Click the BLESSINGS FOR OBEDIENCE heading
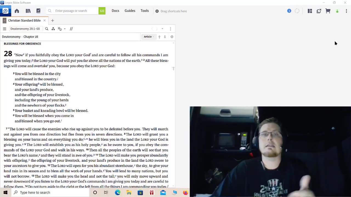 [22, 44]
